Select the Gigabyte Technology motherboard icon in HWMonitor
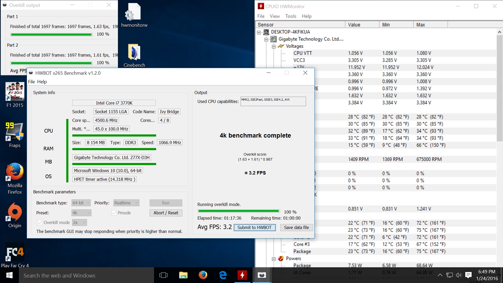The image size is (503, 283). click(274, 39)
